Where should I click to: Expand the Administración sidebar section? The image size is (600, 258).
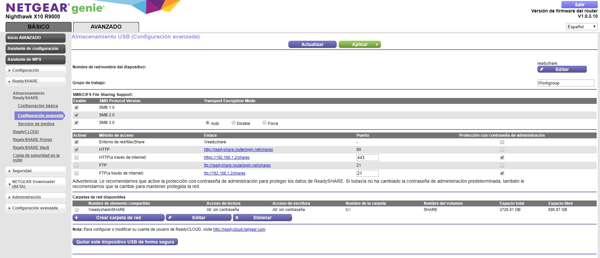coord(36,197)
